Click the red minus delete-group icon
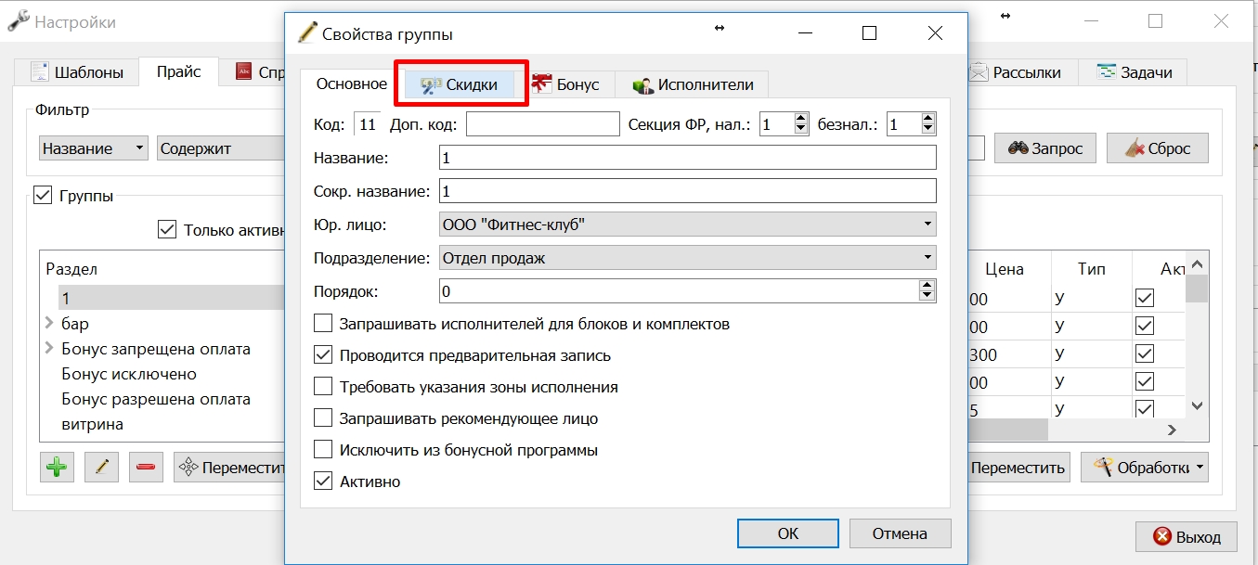Image resolution: width=1258 pixels, height=565 pixels. point(146,467)
